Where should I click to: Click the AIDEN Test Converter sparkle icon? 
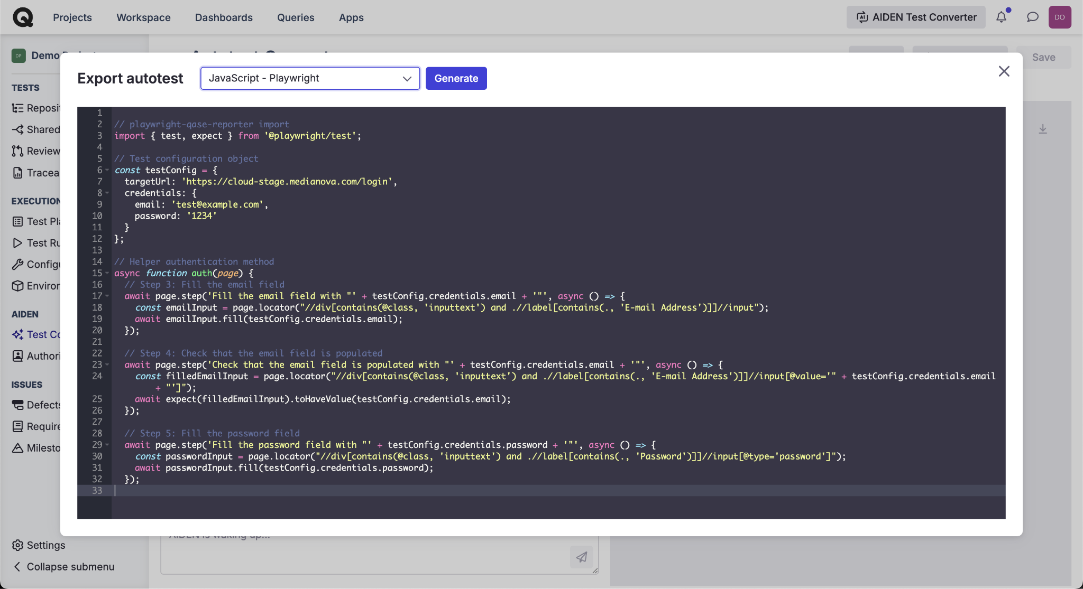17,334
